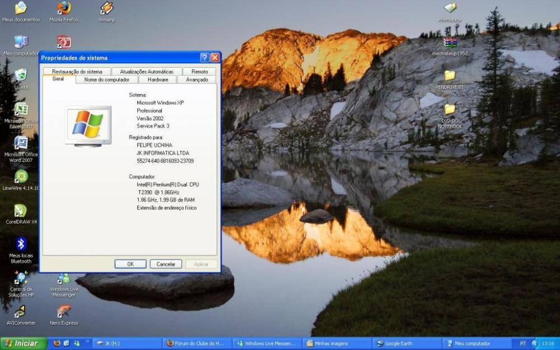This screenshot has height=350, width=560.
Task: Select the CorelDRAW X4 desktop shortcut
Action: [21, 214]
